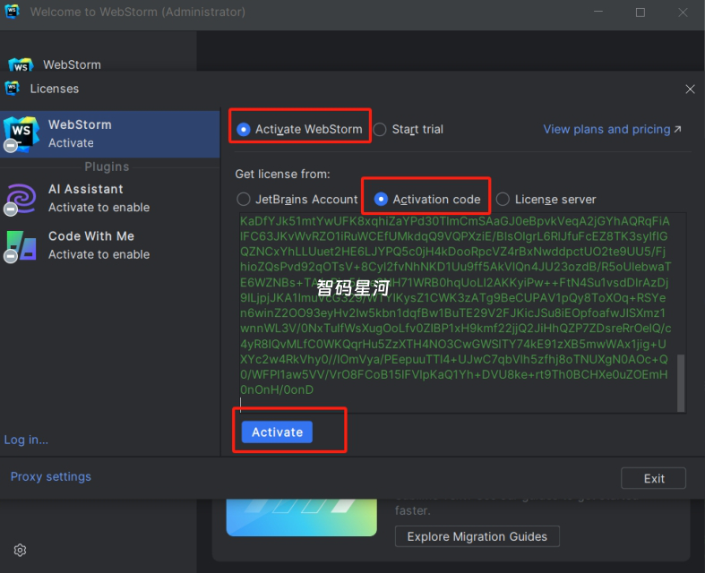Click the 'Get license from:' label
The image size is (705, 573).
[x=282, y=174]
